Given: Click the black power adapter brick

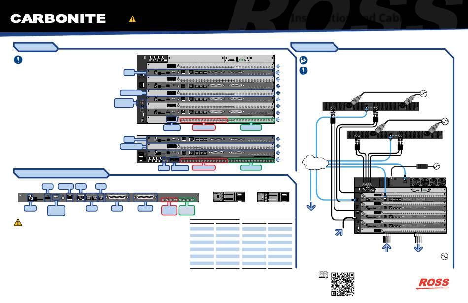Looking at the screenshot, I should tap(422, 166).
